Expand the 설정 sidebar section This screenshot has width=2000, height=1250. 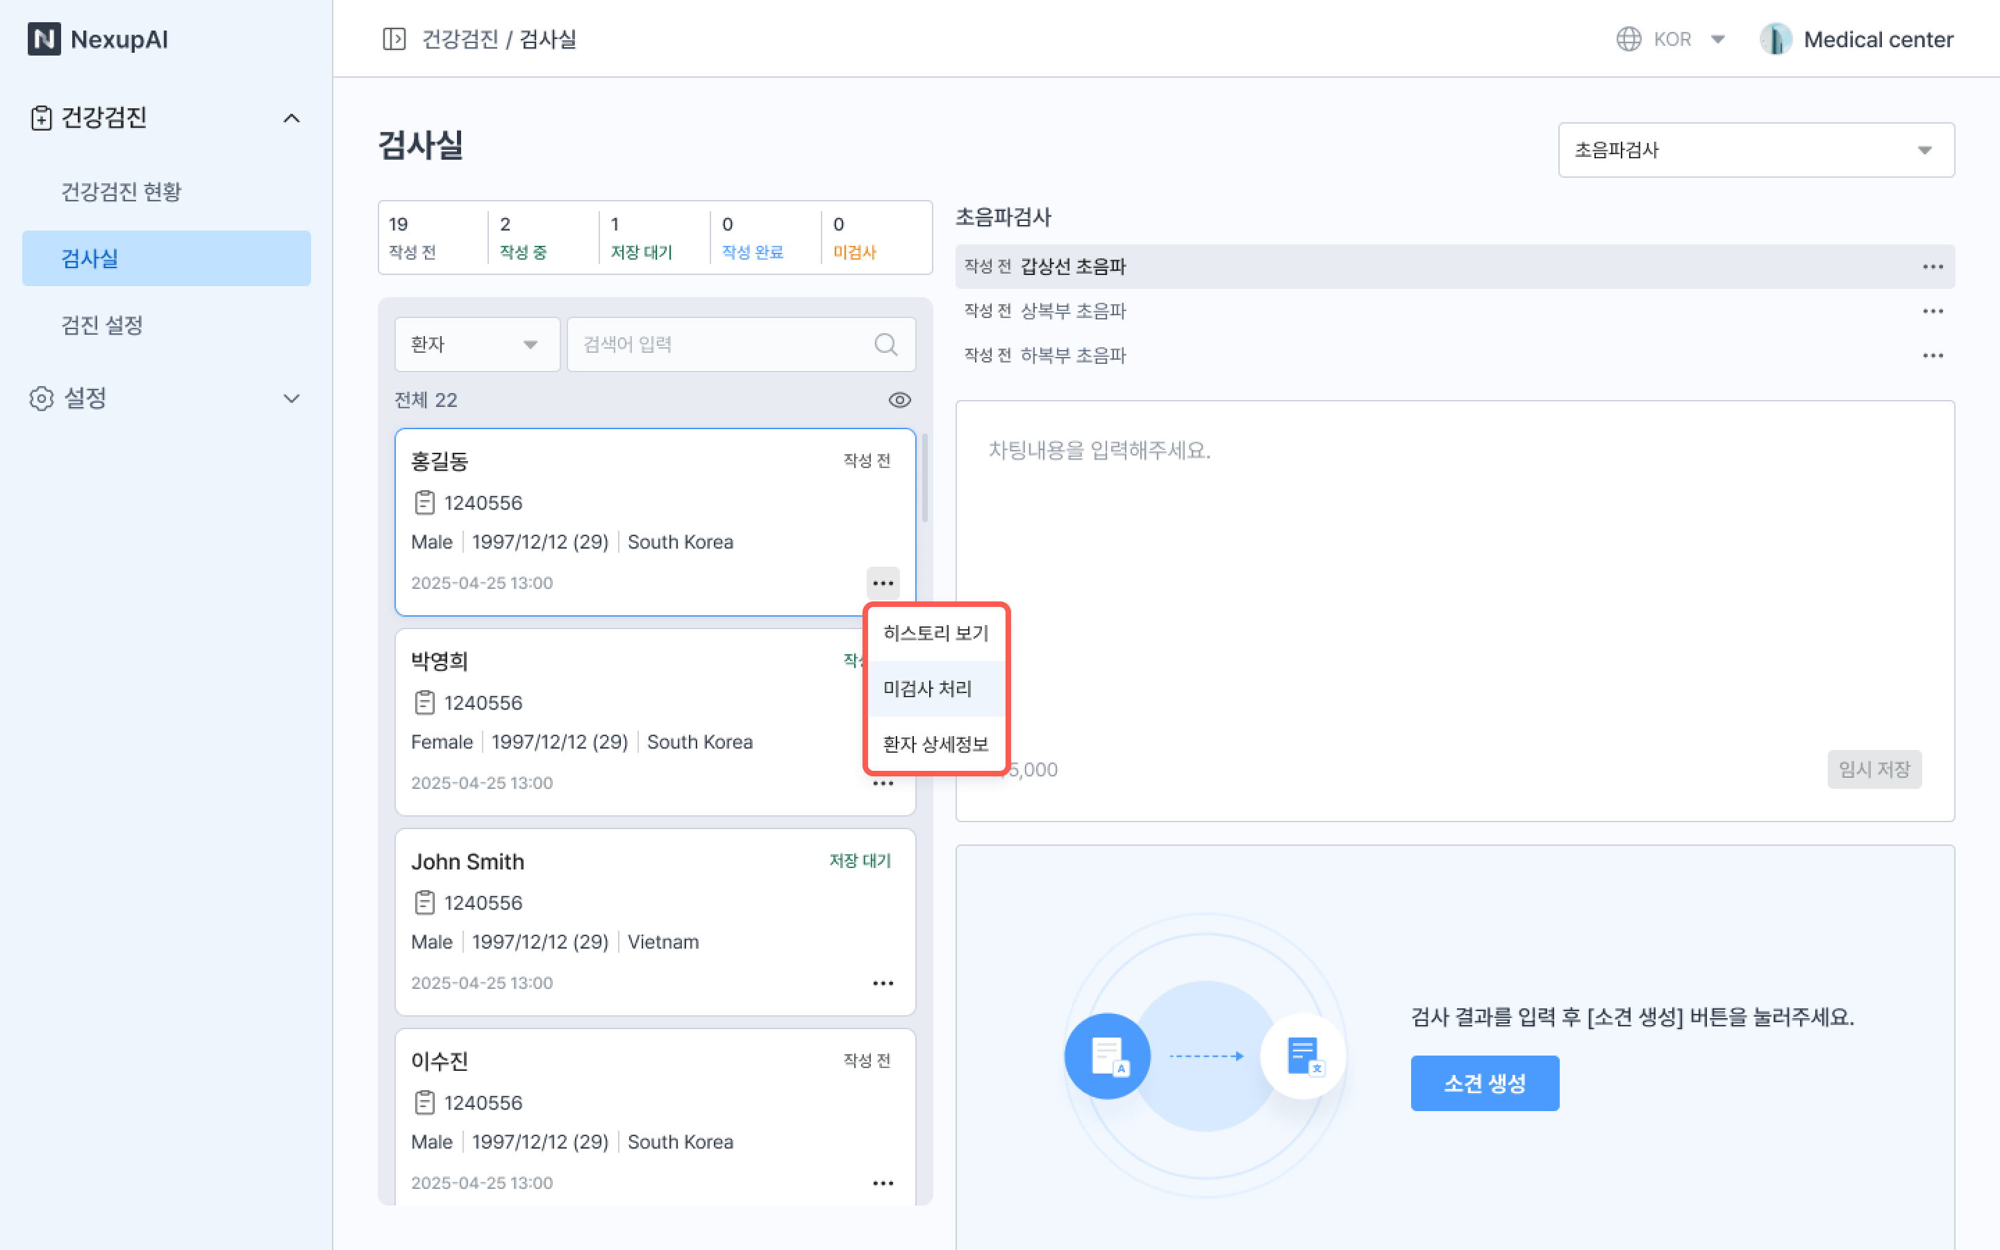(291, 399)
